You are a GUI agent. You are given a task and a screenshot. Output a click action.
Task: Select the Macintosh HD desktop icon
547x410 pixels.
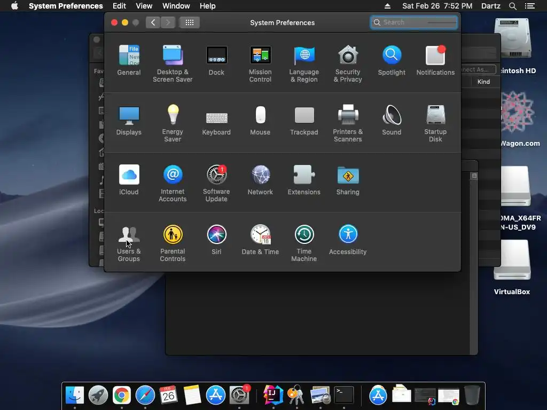[x=515, y=46]
